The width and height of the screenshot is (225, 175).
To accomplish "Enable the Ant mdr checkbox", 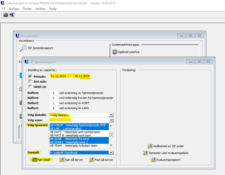I will [30, 81].
